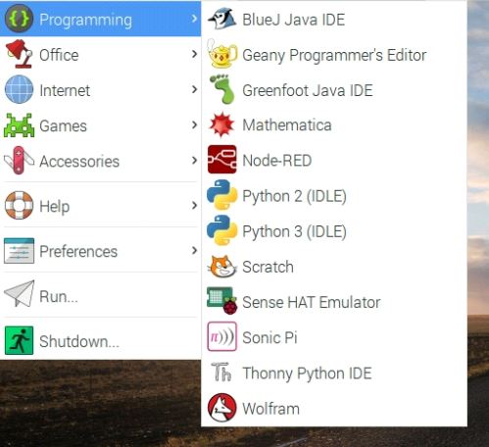Open the Preferences menu category

(x=100, y=251)
